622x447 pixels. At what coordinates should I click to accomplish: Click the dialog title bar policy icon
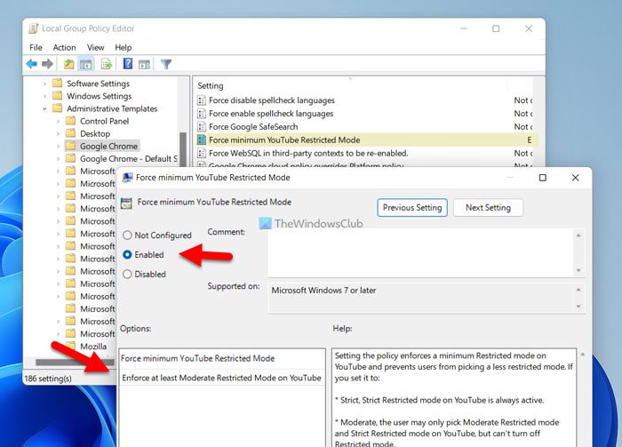pyautogui.click(x=127, y=178)
